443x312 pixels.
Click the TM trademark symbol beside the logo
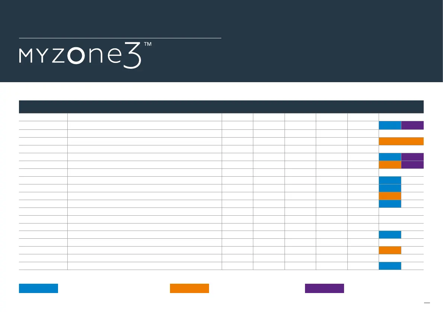pyautogui.click(x=147, y=44)
